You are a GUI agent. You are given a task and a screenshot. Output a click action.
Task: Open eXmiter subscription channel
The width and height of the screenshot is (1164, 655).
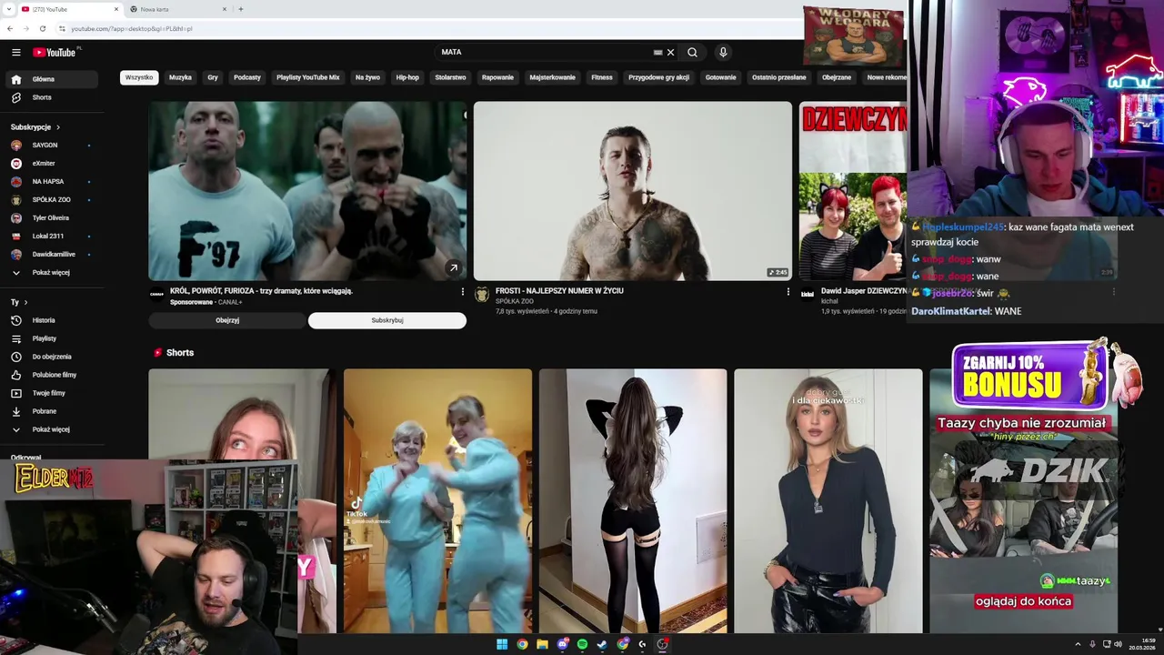click(x=51, y=164)
